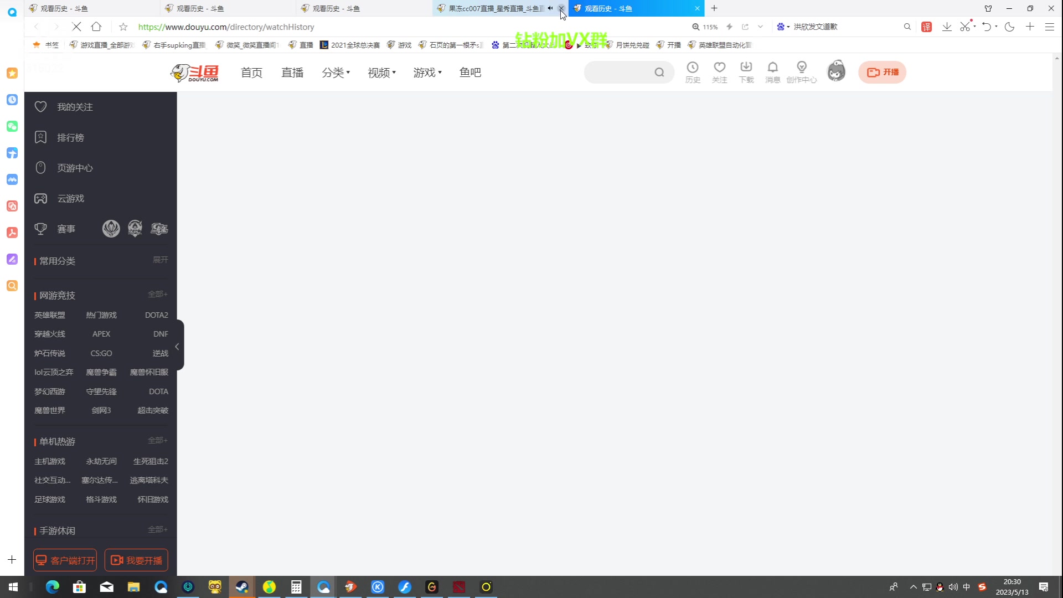Click the 客户端打开 button
The width and height of the screenshot is (1063, 598).
(x=65, y=560)
